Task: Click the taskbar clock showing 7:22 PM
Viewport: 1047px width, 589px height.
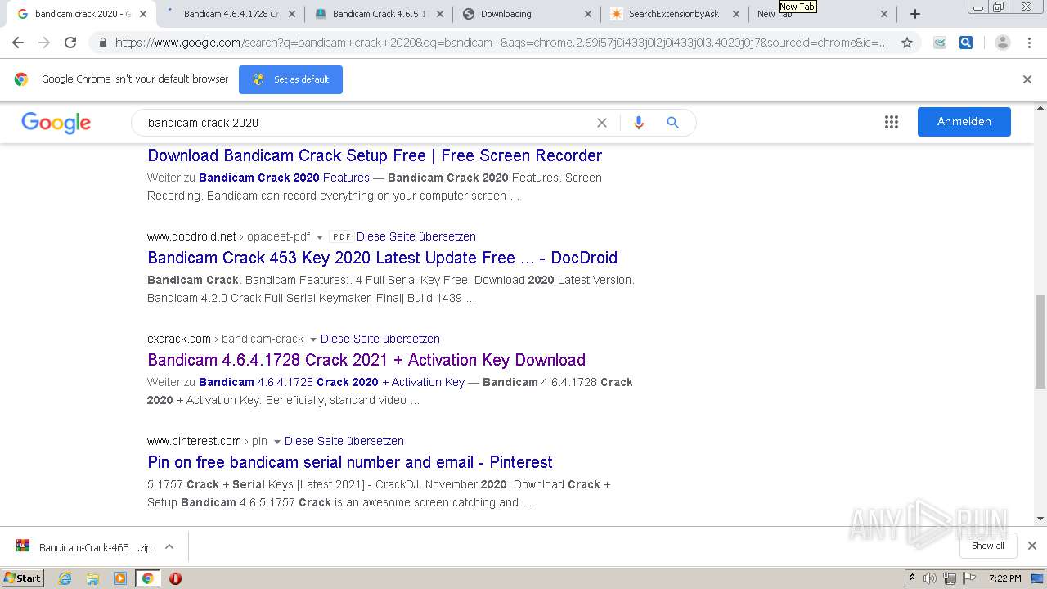Action: pyautogui.click(x=1004, y=578)
